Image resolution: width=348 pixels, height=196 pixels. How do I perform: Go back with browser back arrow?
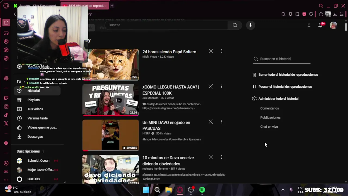pyautogui.click(x=15, y=14)
